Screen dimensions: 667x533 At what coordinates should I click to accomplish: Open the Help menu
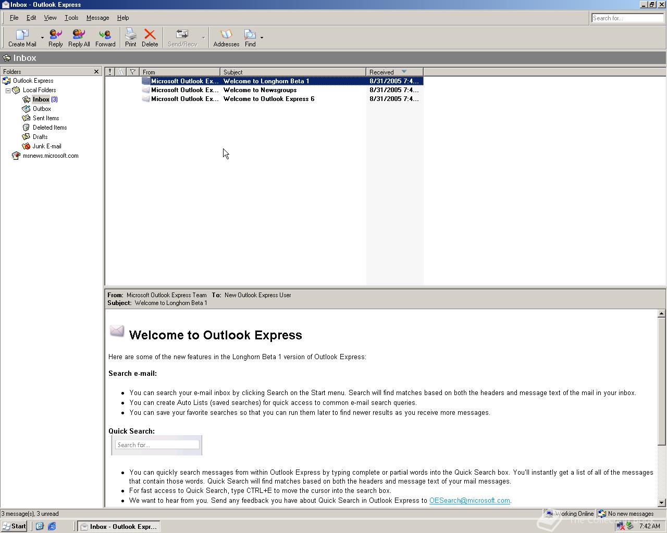[123, 18]
